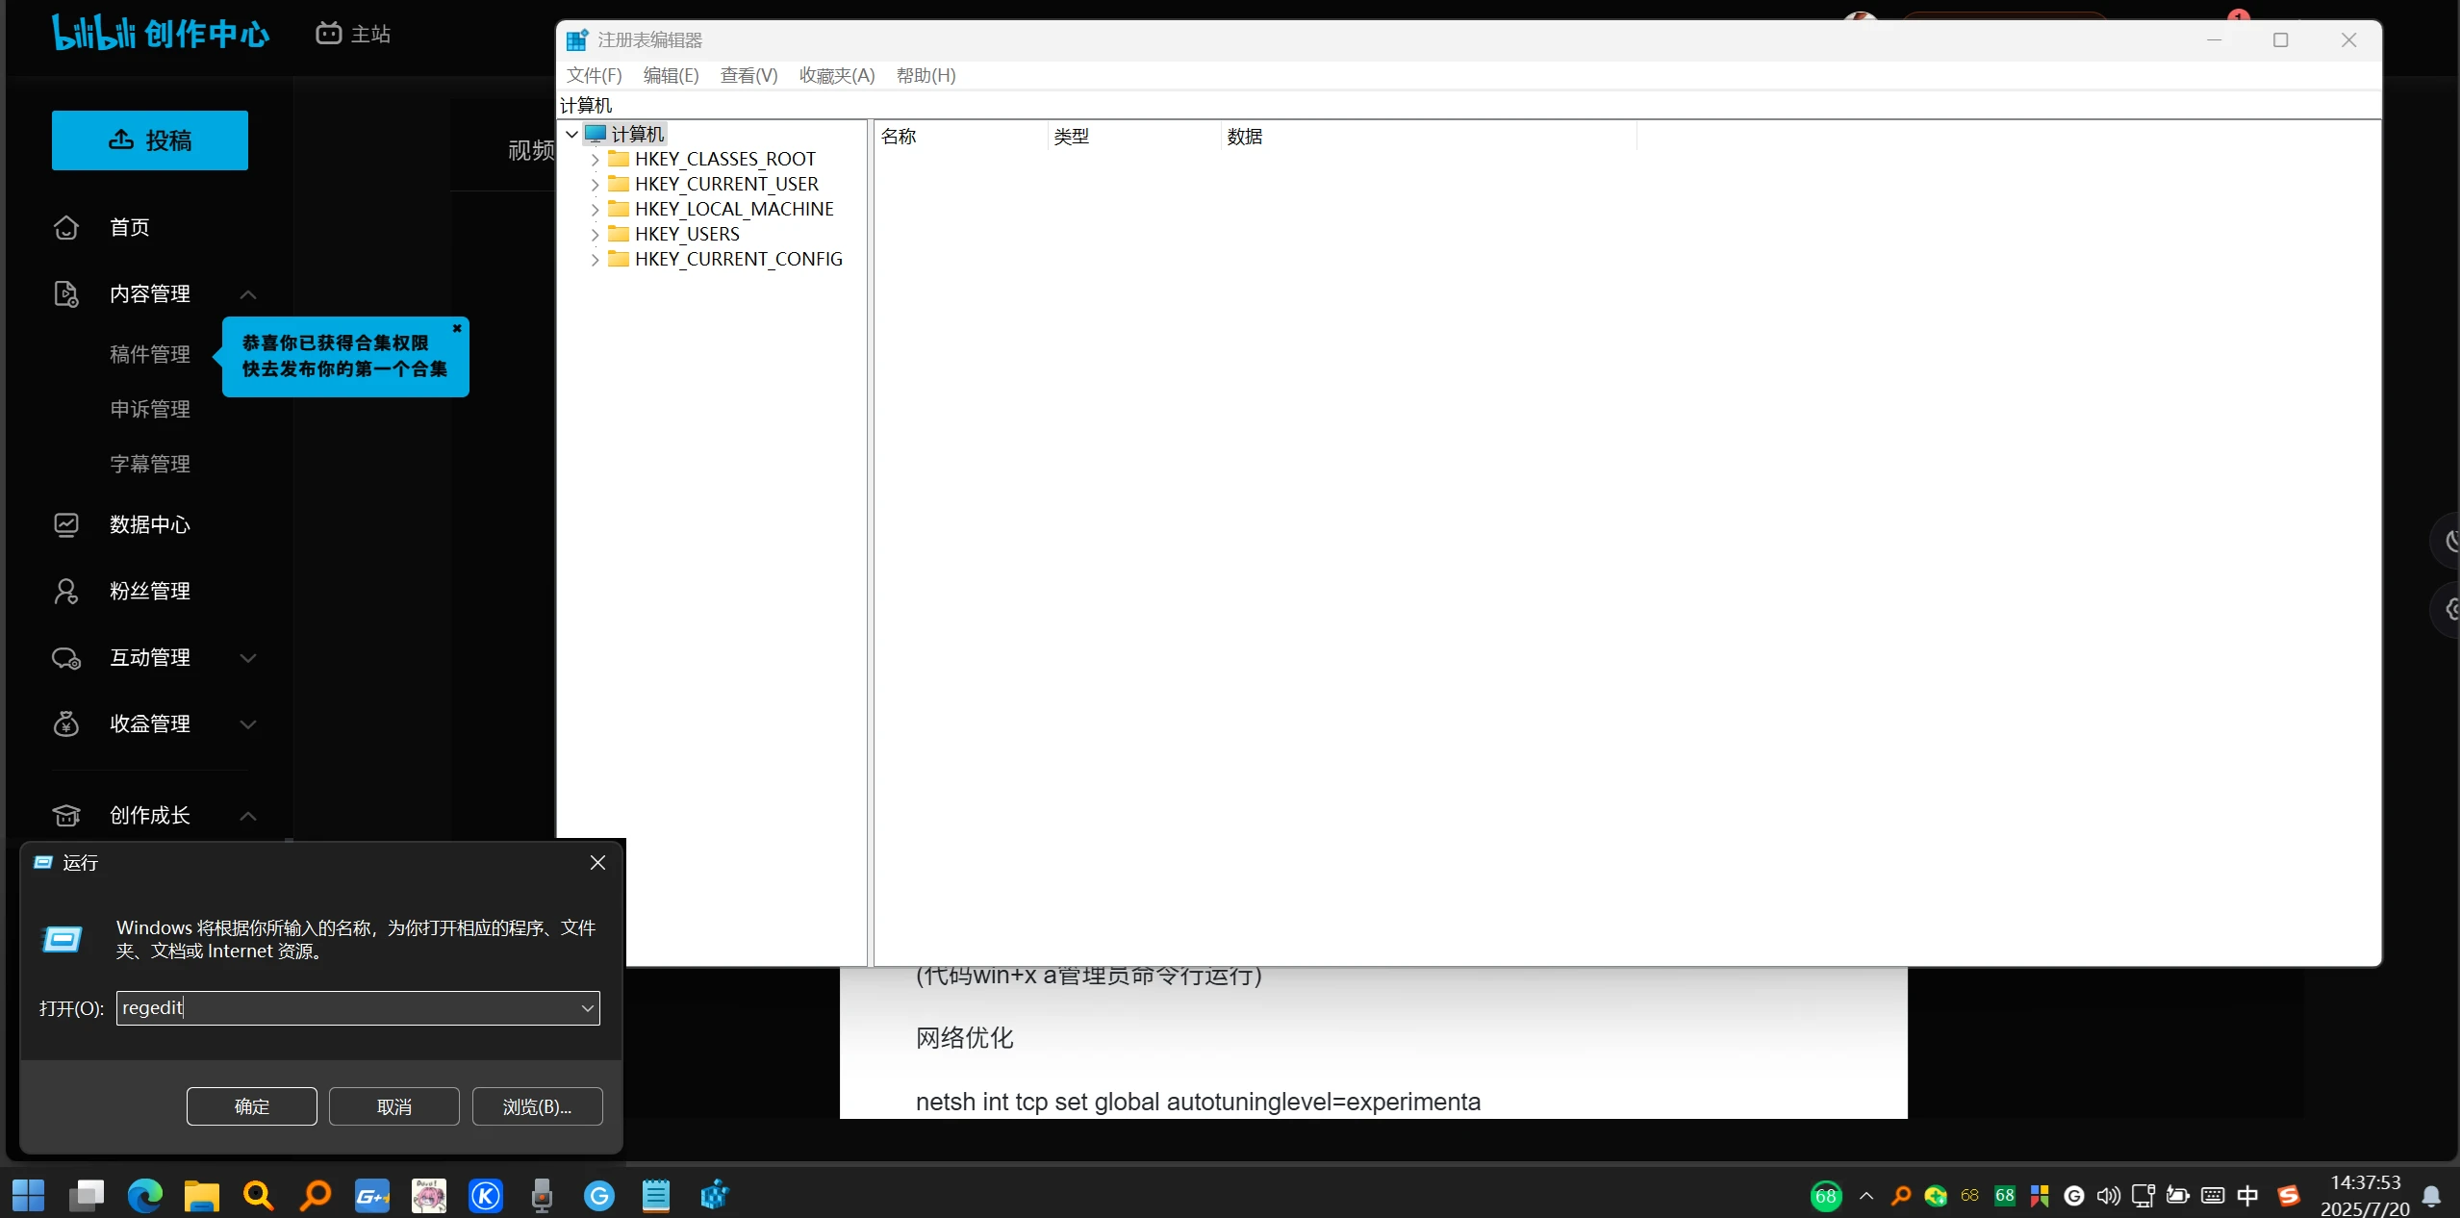
Task: Select the HKEY_CURRENT_USER key
Action: pyautogui.click(x=725, y=184)
